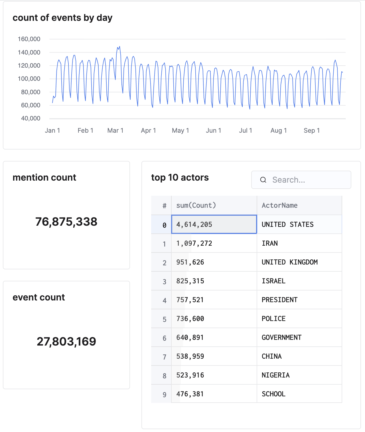
Task: Select the PRESIDENT actor cell
Action: coord(299,300)
